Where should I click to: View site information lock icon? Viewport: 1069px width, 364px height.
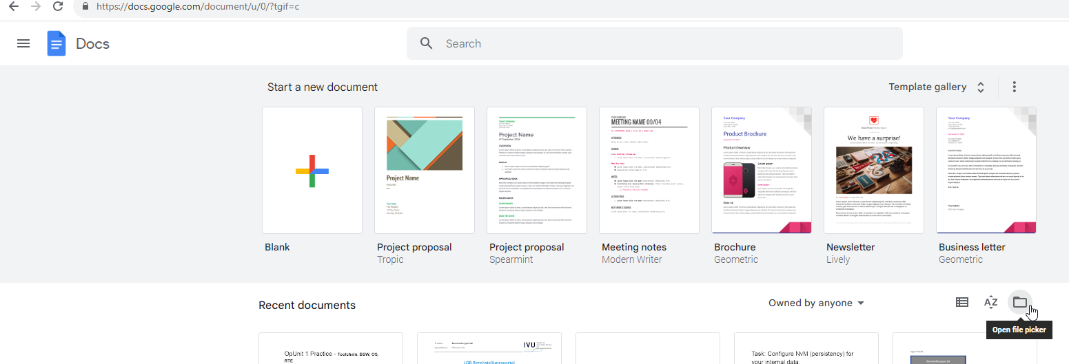85,6
